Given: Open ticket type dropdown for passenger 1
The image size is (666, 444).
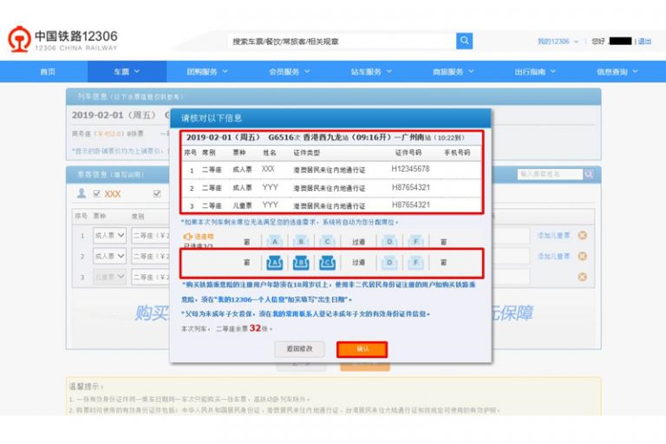Looking at the screenshot, I should (109, 235).
